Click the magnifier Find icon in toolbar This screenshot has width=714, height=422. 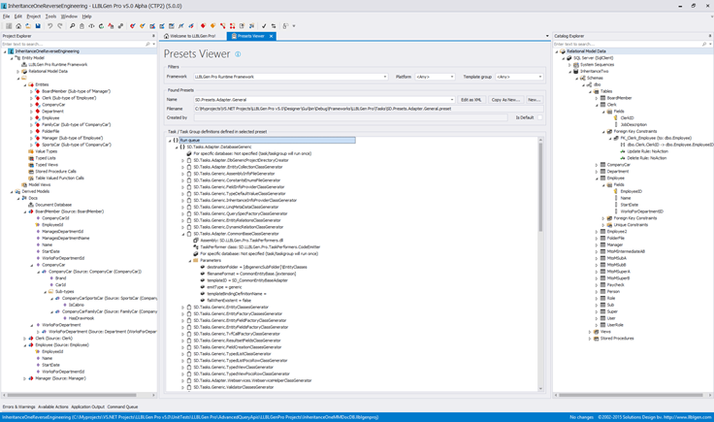click(x=72, y=26)
